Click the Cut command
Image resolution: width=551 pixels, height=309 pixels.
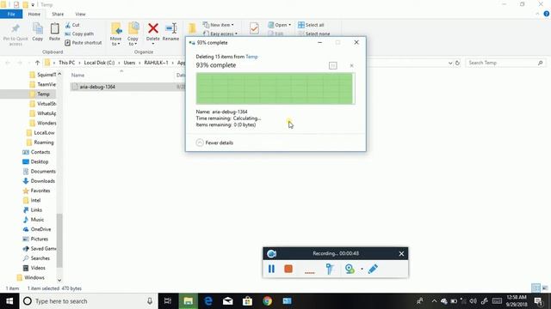click(72, 25)
